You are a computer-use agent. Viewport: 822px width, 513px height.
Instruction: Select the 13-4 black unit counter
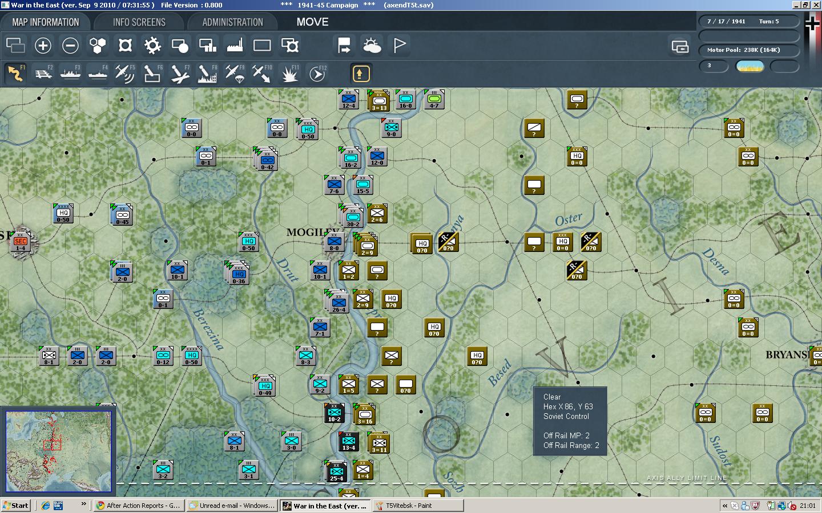(x=349, y=441)
